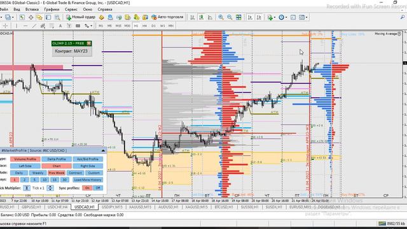Set profile mode to Weekly
The image size is (407, 229).
click(38, 172)
